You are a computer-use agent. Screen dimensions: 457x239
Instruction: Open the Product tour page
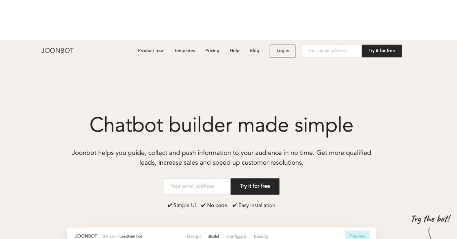coord(151,51)
